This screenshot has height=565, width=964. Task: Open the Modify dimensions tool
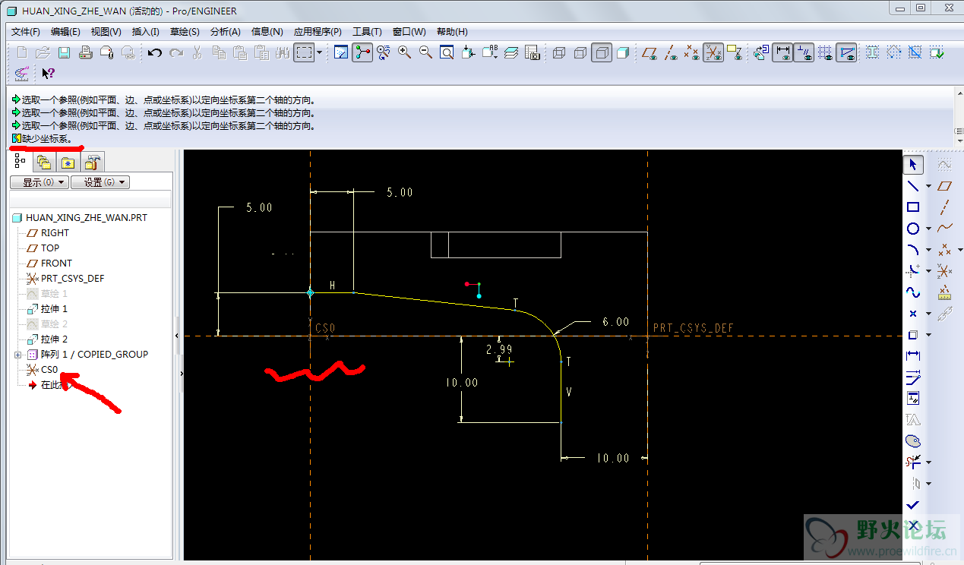(913, 377)
